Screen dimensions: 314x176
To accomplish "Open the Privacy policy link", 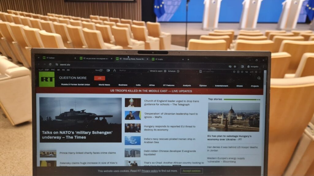I will pyautogui.click(x=150, y=171).
